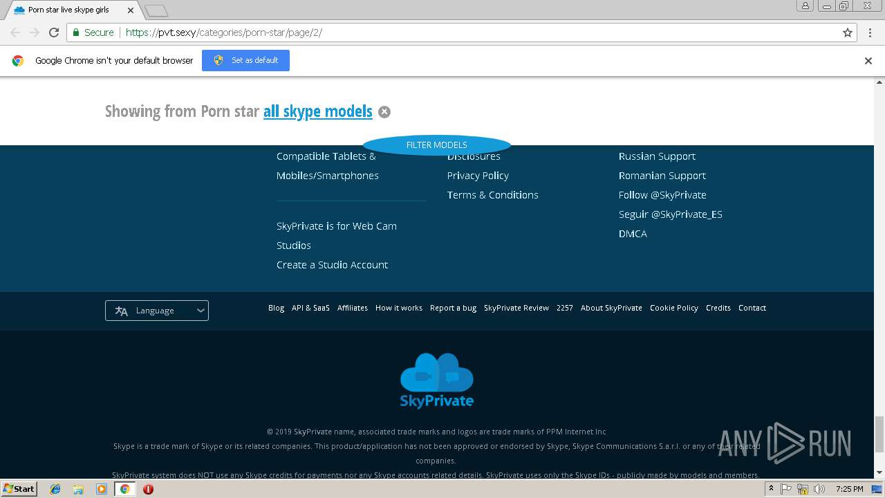Clear the Porn star filter with the X icon
The width and height of the screenshot is (885, 498).
pyautogui.click(x=384, y=112)
